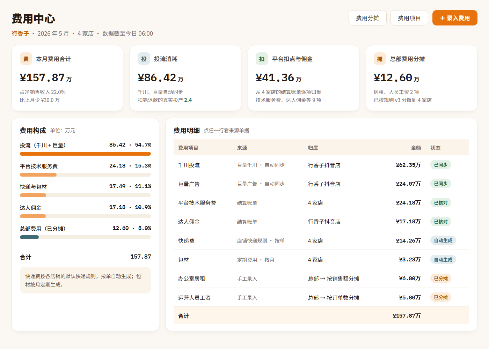The image size is (489, 349).
Task: Click the 平台技术服务费 progress bar
Action: coord(85,174)
